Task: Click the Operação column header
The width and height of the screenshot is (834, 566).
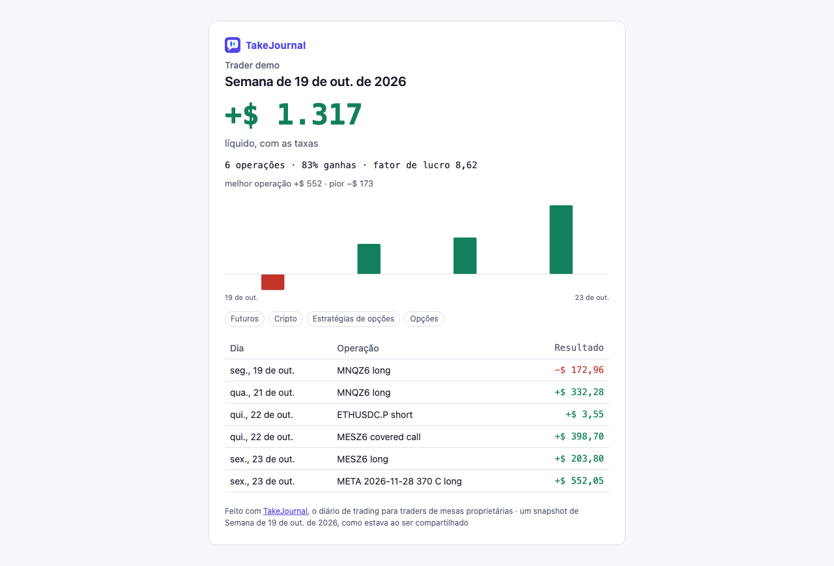Action: 358,348
